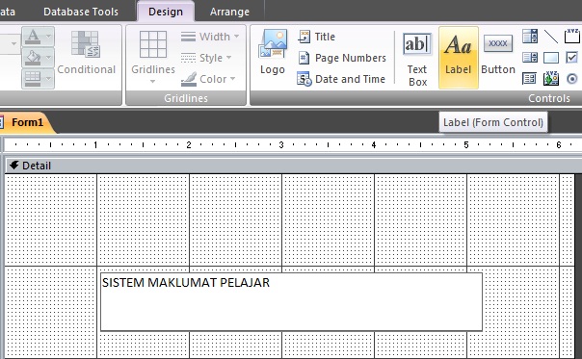Open the Database Tools ribbon tab
This screenshot has width=582, height=359.
pyautogui.click(x=81, y=12)
